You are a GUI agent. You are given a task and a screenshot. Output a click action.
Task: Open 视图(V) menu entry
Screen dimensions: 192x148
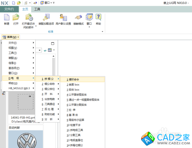pyautogui.click(x=18, y=48)
